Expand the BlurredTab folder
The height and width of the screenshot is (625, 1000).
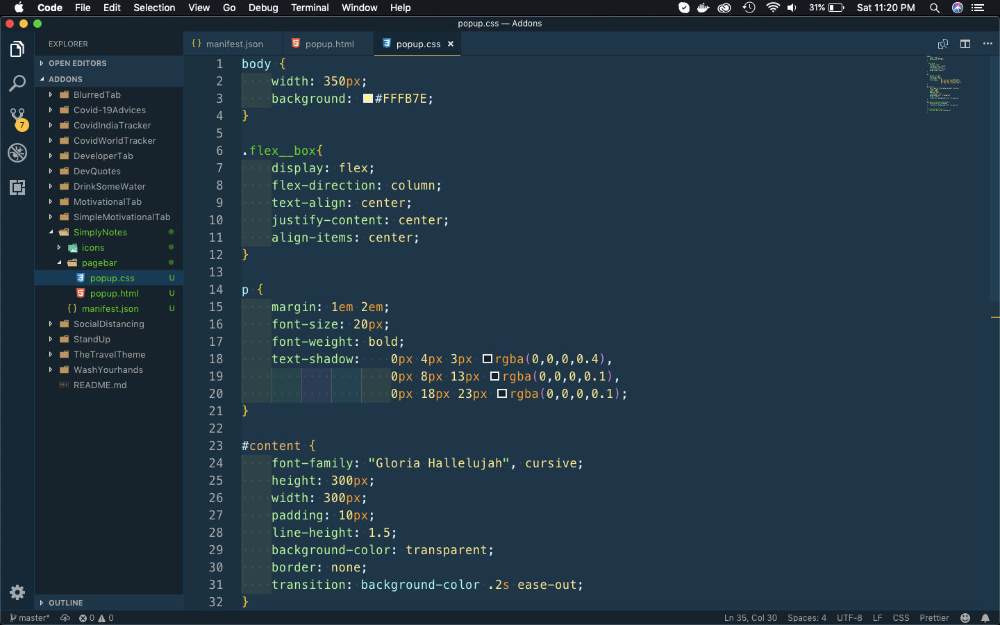pyautogui.click(x=109, y=94)
